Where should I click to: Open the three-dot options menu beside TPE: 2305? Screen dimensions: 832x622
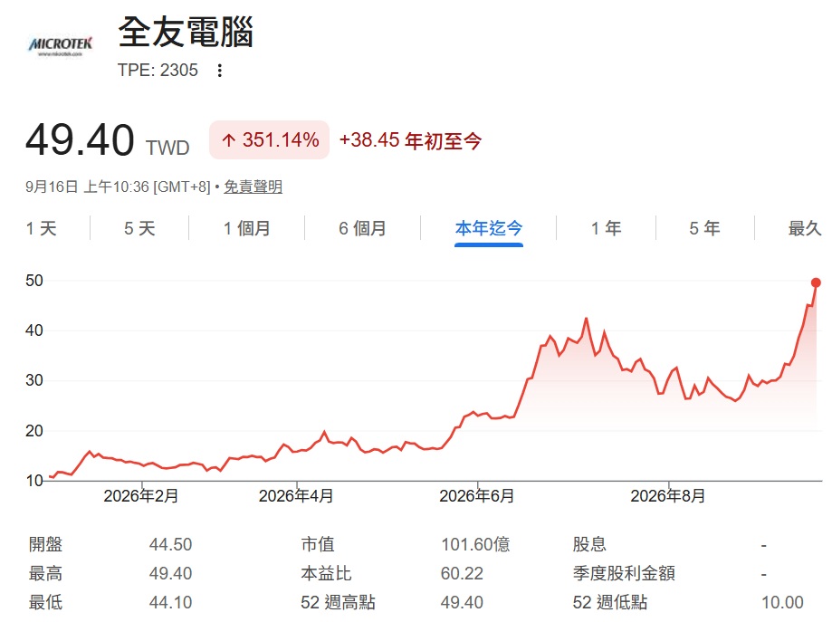coord(220,70)
